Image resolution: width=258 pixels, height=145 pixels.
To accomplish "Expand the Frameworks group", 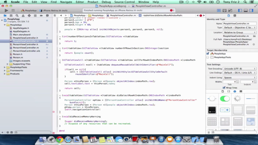I will [4, 70].
